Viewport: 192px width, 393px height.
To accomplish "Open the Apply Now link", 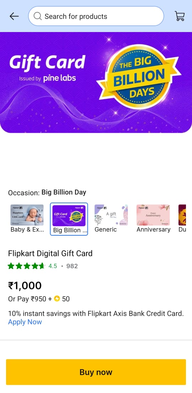I will pos(25,322).
